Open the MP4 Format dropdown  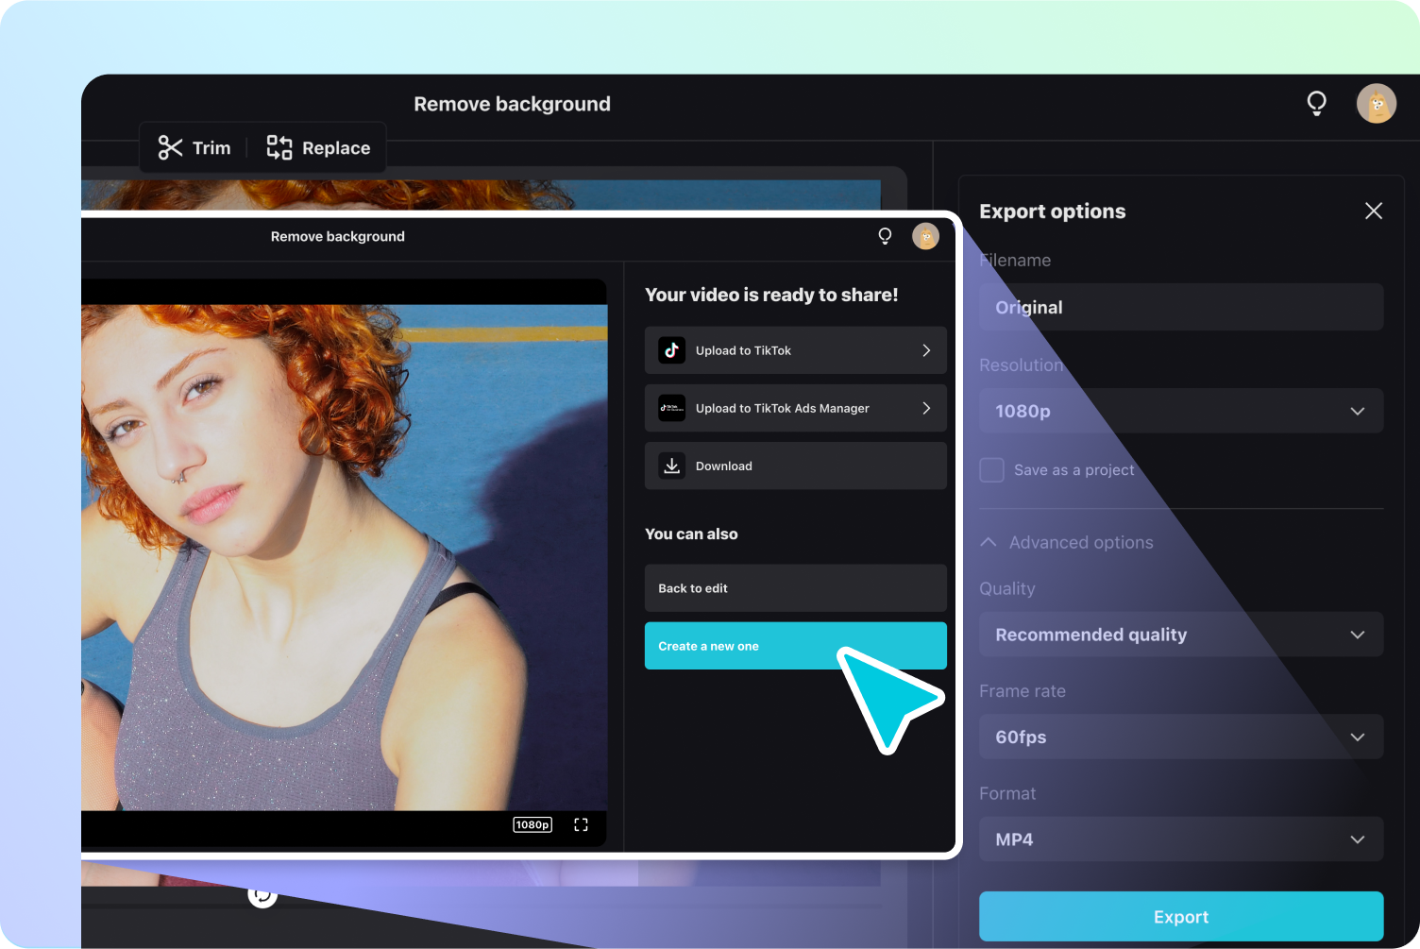[x=1181, y=839]
